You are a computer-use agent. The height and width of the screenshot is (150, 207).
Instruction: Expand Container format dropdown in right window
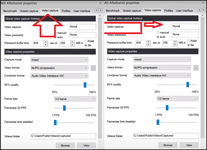coord(162,76)
